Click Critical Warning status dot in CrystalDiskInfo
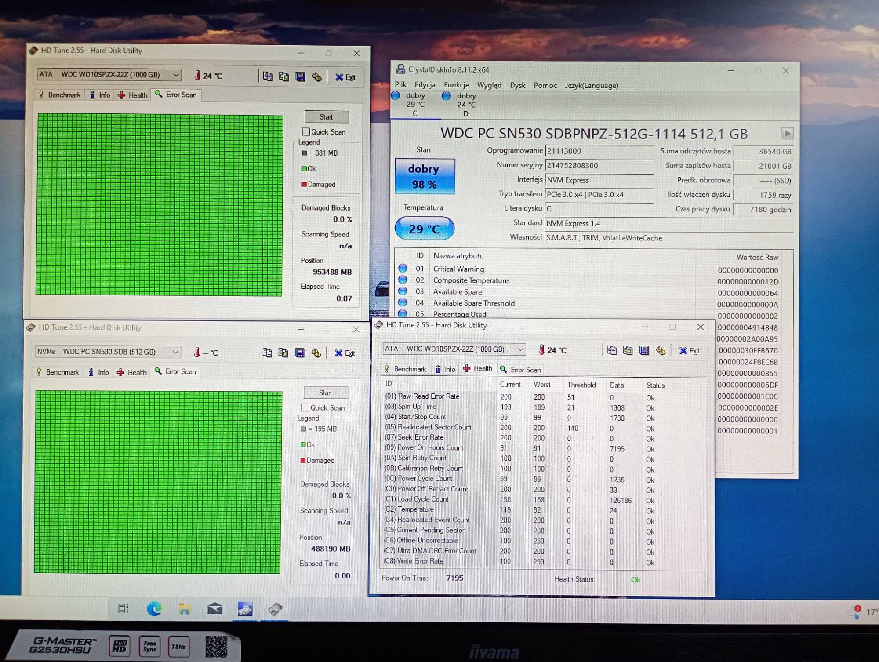 403,268
